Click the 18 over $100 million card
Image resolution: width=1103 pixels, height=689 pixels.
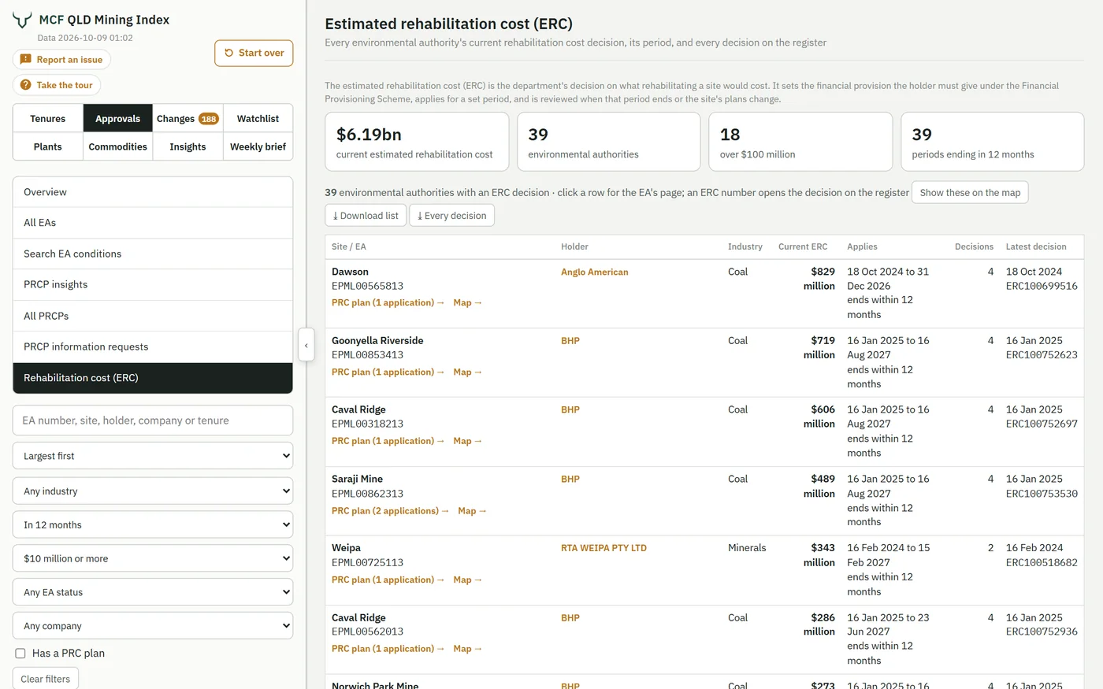point(800,142)
